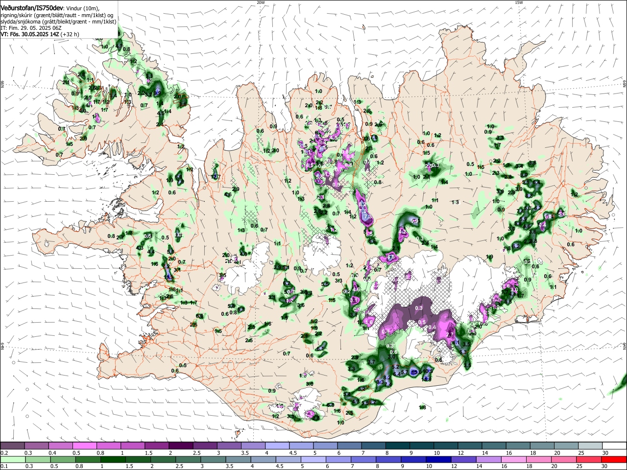This screenshot has height=470, width=627.
Task: Pick the green 0.8 rain-scale swatch
Action: [x=88, y=460]
